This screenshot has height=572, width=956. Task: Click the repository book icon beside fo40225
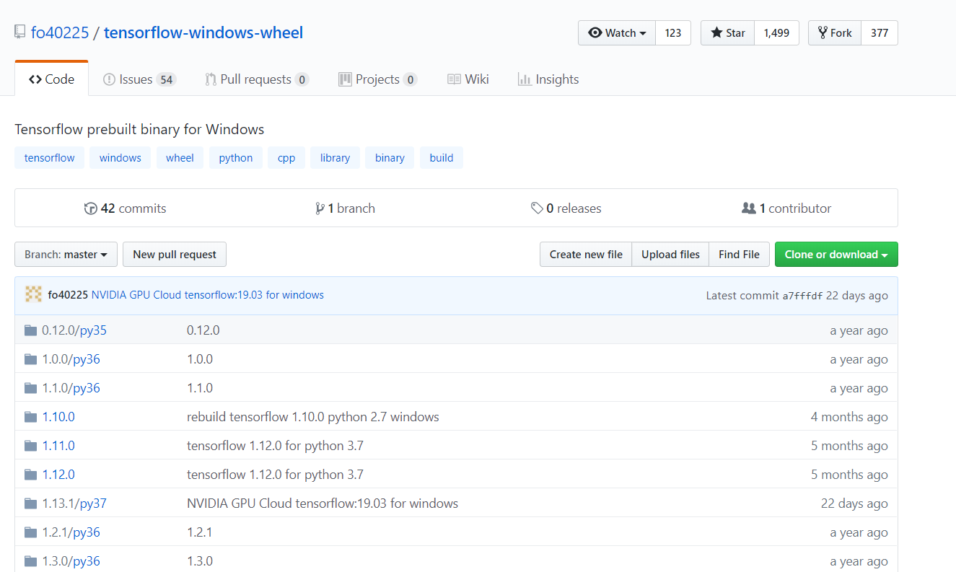tap(20, 32)
